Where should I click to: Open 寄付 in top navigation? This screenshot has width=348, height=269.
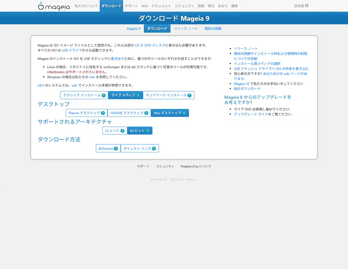(211, 6)
